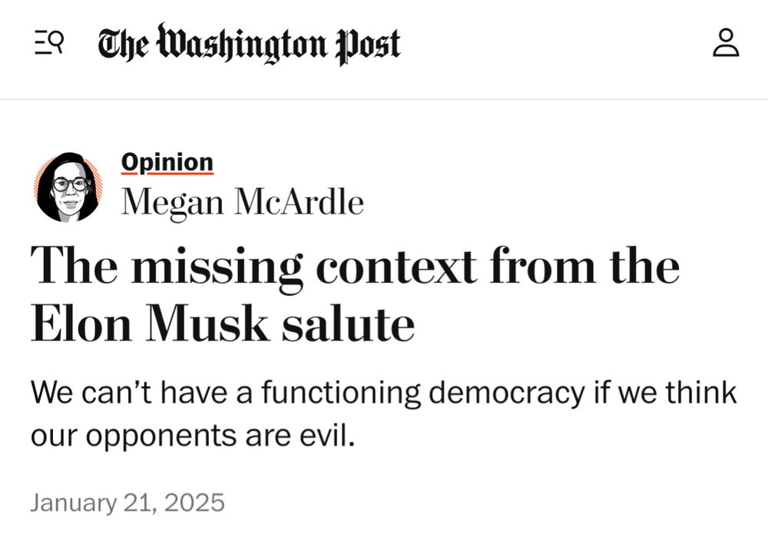The height and width of the screenshot is (534, 768).
Task: Open the Opinion section link
Action: tap(167, 162)
